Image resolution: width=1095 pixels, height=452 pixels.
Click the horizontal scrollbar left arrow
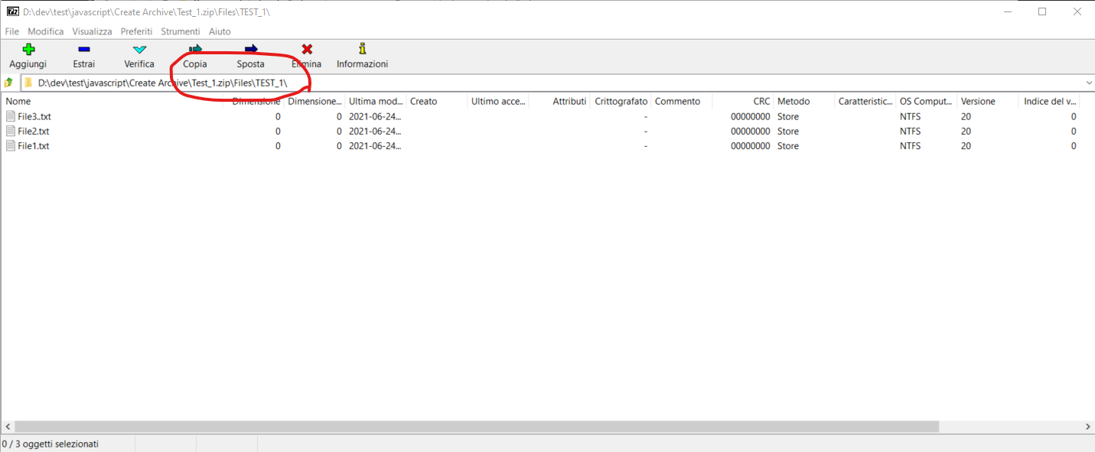pyautogui.click(x=7, y=427)
